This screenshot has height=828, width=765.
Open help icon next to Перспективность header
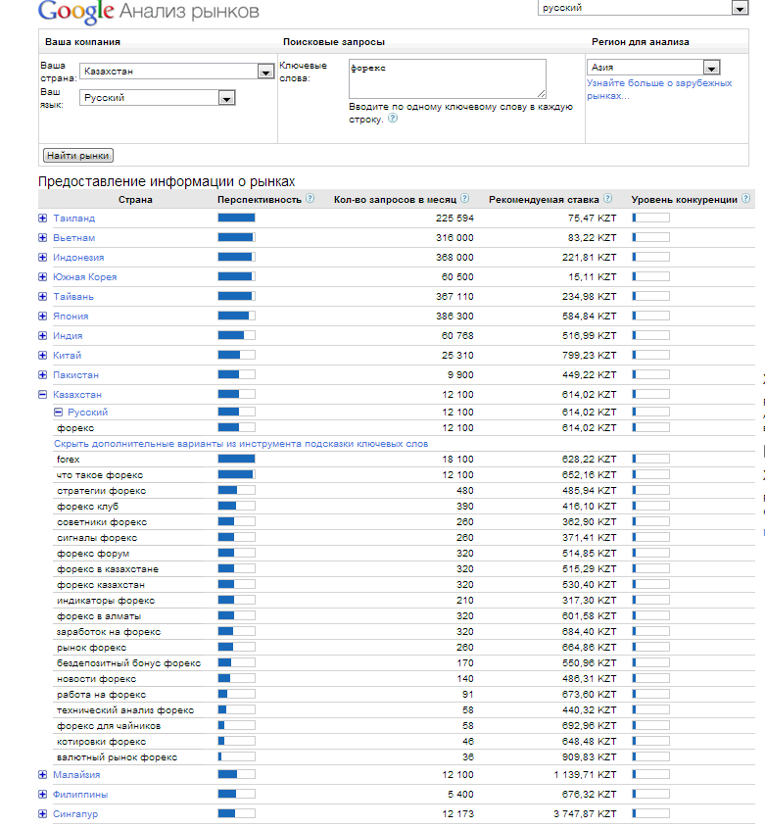(311, 199)
